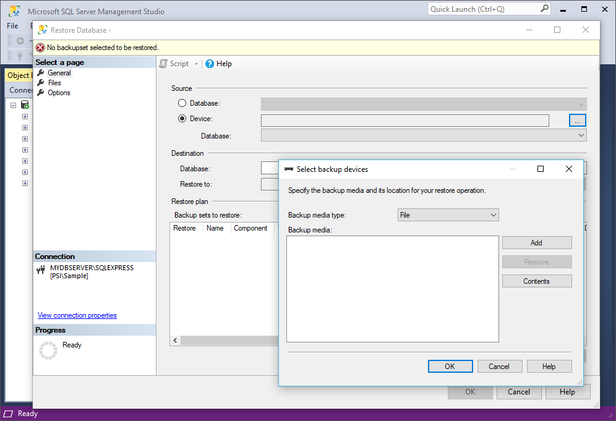Click the back navigation icon in SSMS toolbar

(x=20, y=41)
